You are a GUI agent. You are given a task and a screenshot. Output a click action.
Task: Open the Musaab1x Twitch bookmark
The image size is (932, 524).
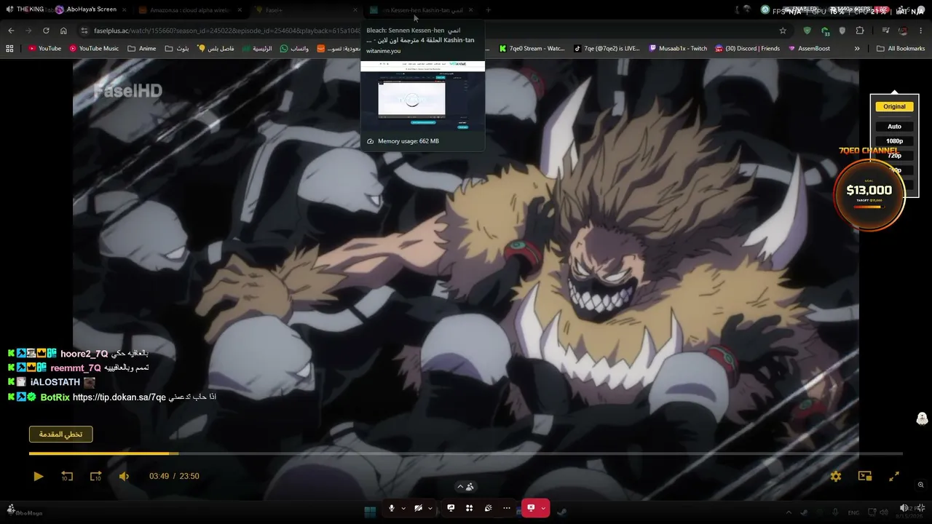click(678, 49)
